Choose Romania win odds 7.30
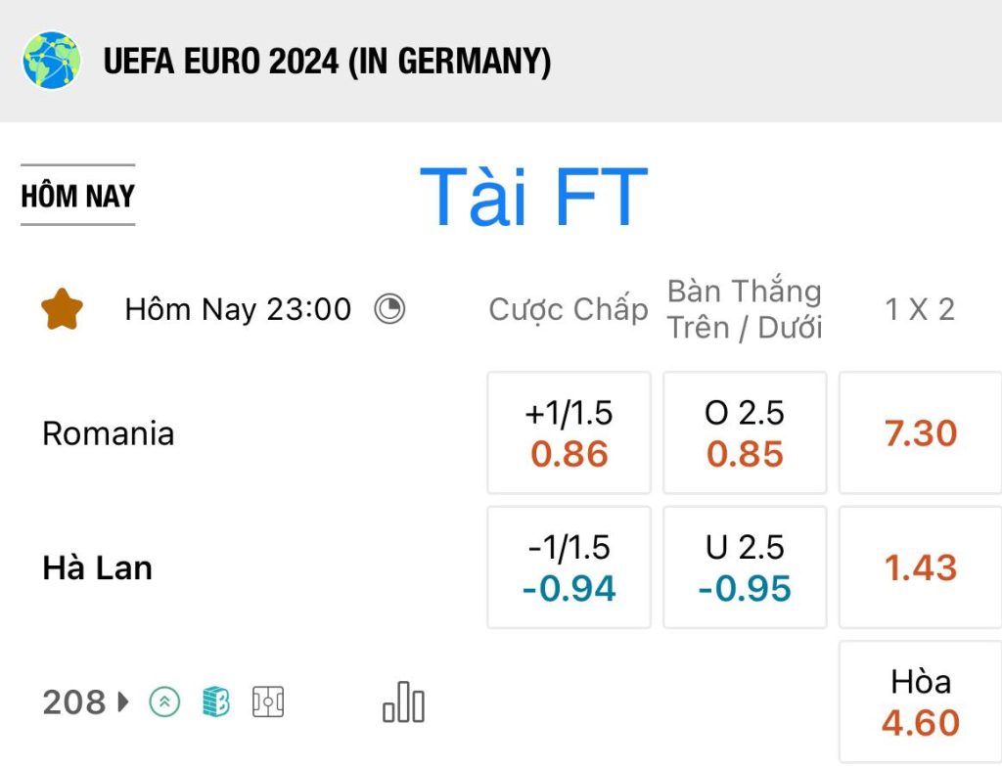Viewport: 1002px width, 769px height. (x=920, y=433)
